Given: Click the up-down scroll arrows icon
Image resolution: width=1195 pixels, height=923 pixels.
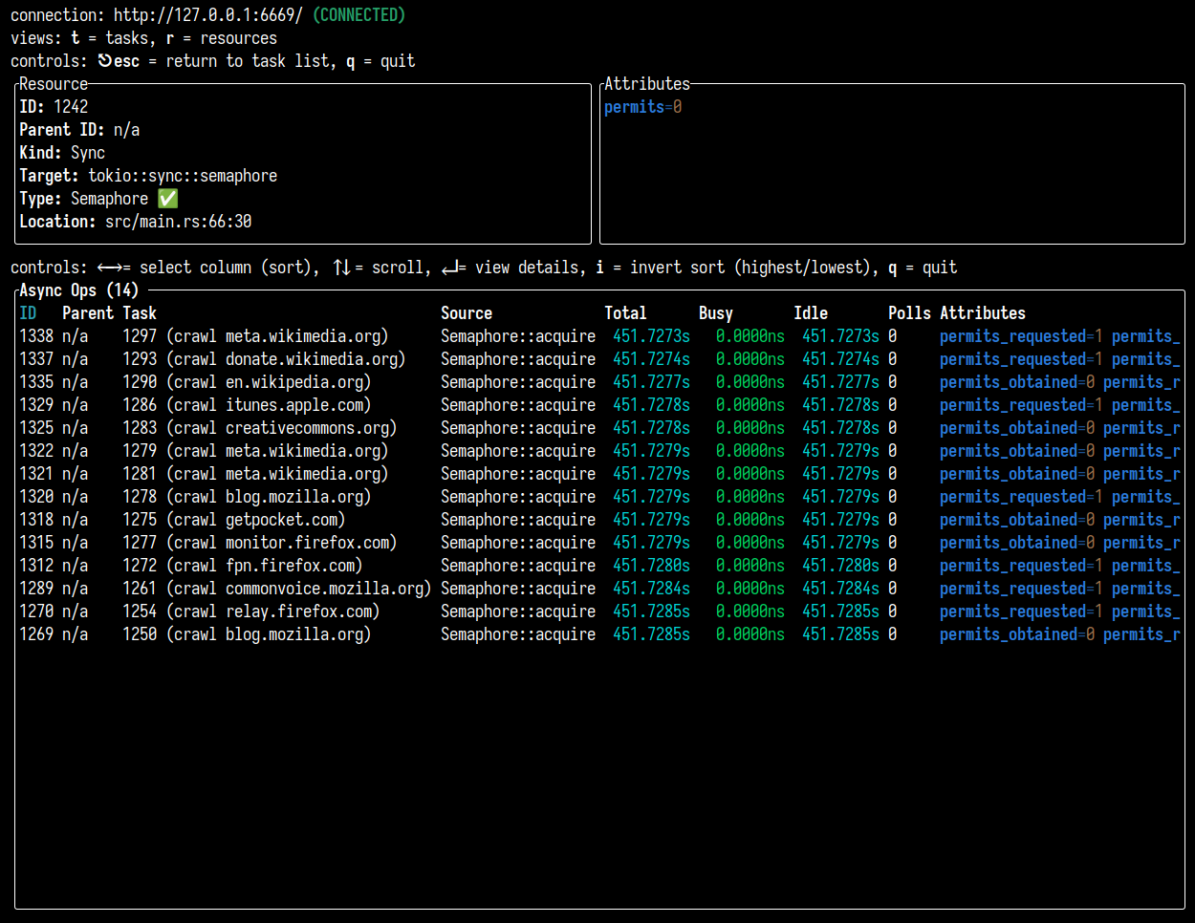Looking at the screenshot, I should point(341,268).
